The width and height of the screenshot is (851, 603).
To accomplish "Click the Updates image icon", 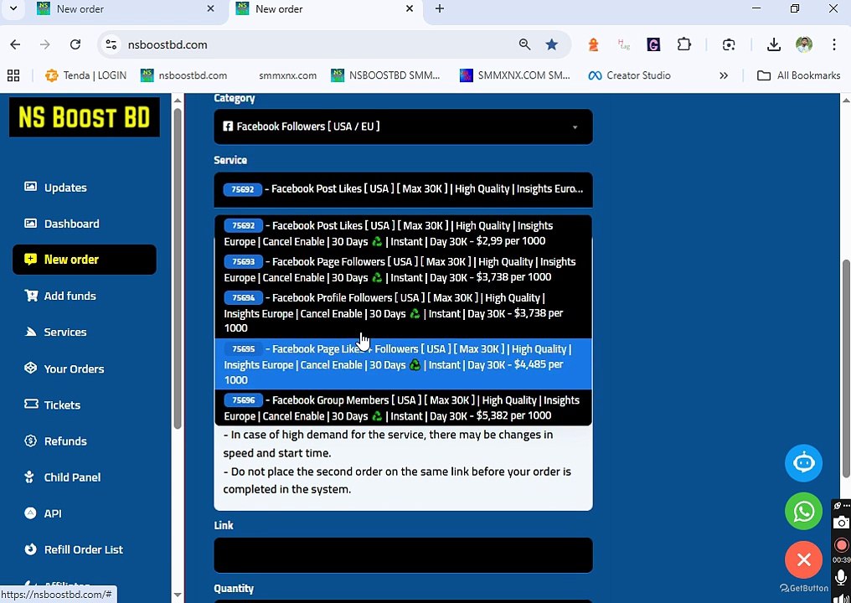I will (x=30, y=187).
